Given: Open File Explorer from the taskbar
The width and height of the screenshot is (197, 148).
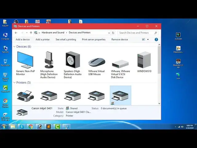Looking at the screenshot, I should (13, 127).
